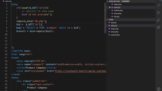The width and height of the screenshot is (162, 91).
Task: Open the Manage gear icon
Action: point(159,89)
